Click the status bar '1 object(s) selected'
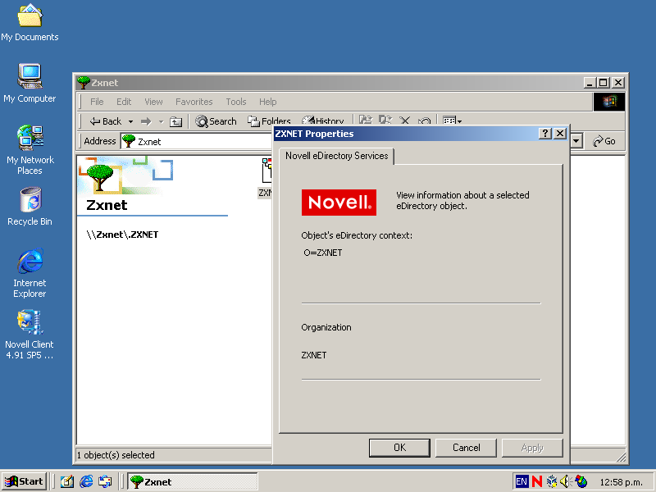Image resolution: width=656 pixels, height=492 pixels. (x=116, y=455)
